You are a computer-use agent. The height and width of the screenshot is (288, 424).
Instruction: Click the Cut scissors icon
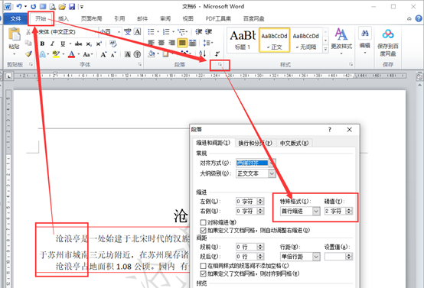point(28,32)
